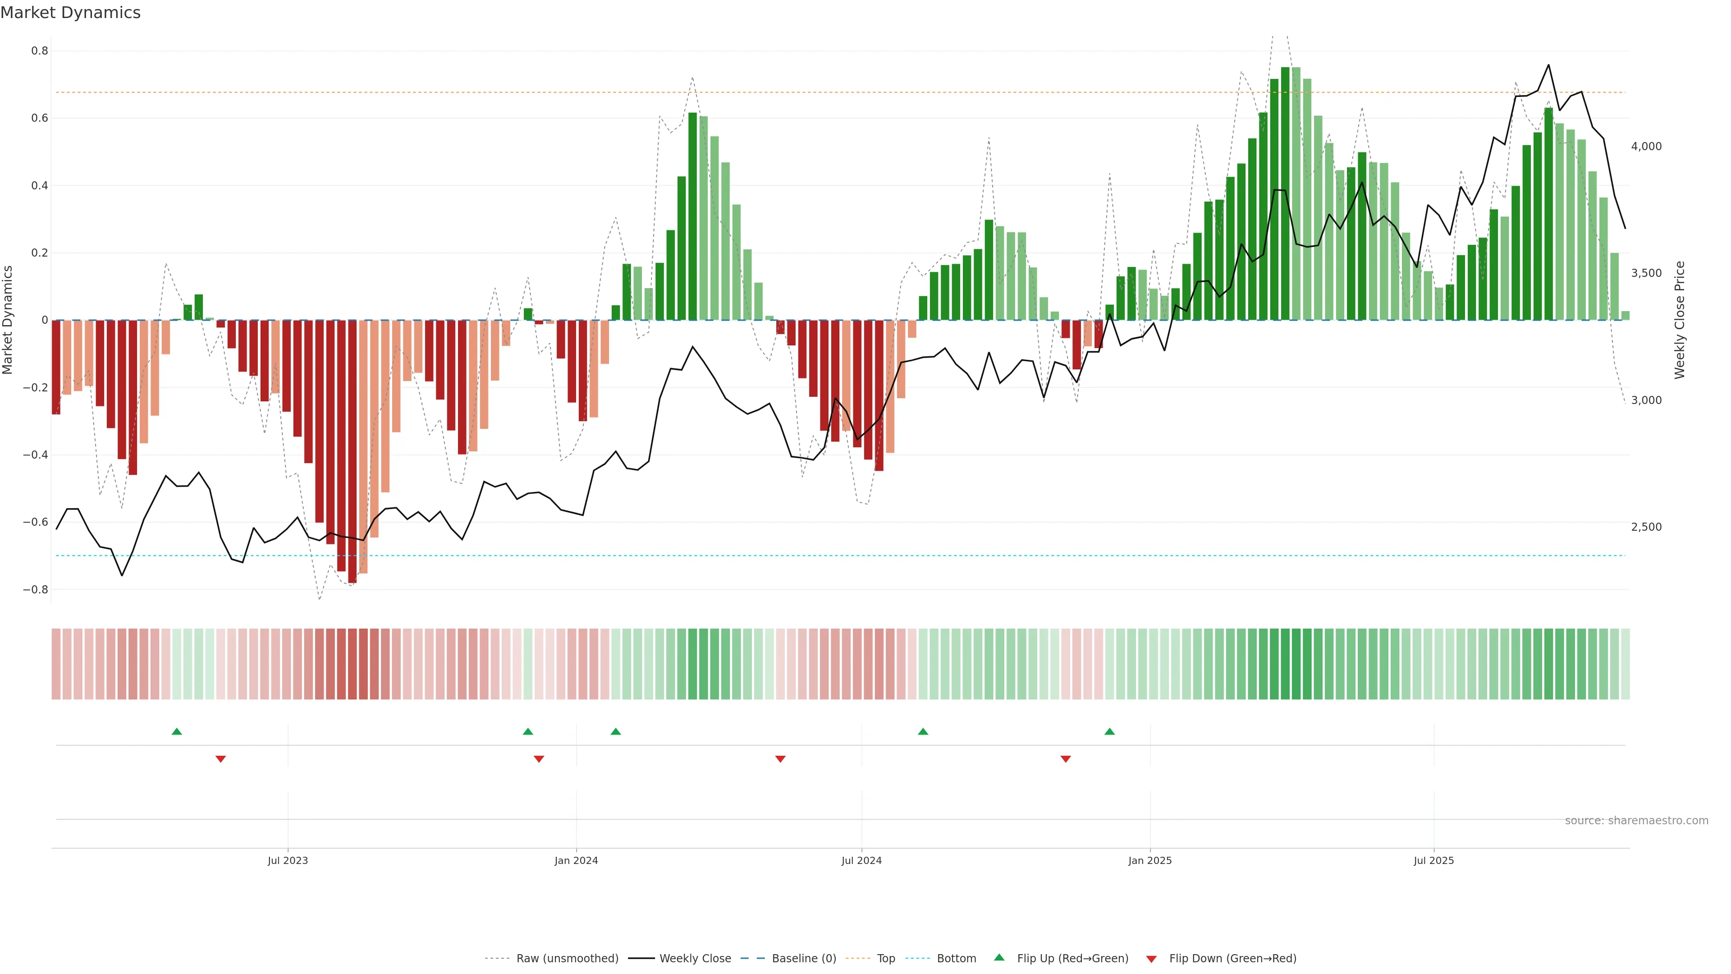Screen dimensions: 1731x974
Task: Toggle Baseline (0) legend entry
Action: click(804, 958)
